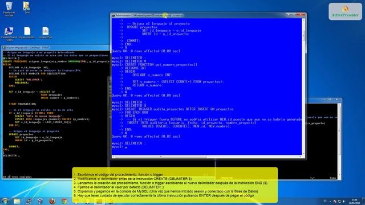Click 'DECLARE v_numero INT;' in console
The width and height of the screenshot is (365, 205).
(x=152, y=75)
